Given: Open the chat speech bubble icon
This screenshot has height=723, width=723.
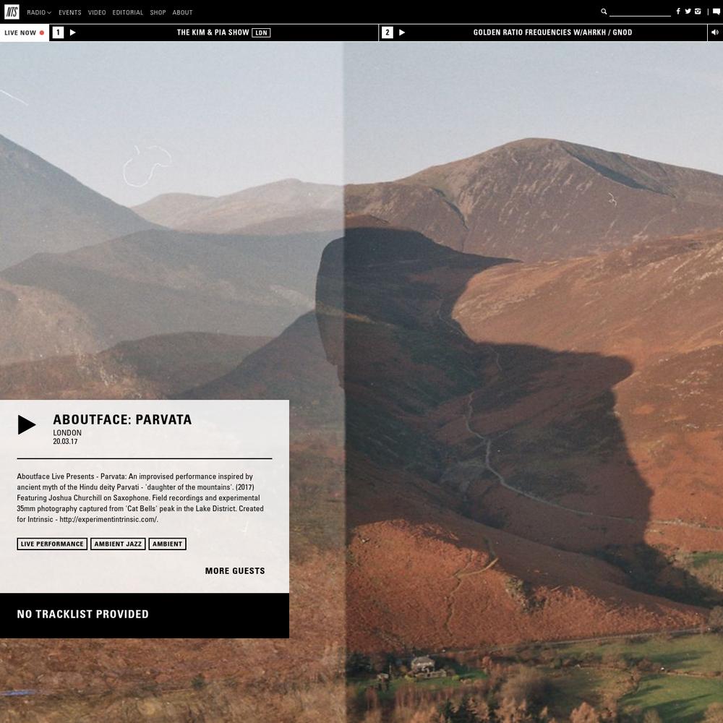Looking at the screenshot, I should click(x=716, y=12).
